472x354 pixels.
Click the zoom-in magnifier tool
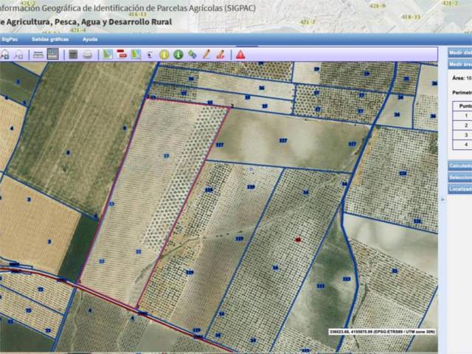pos(4,54)
